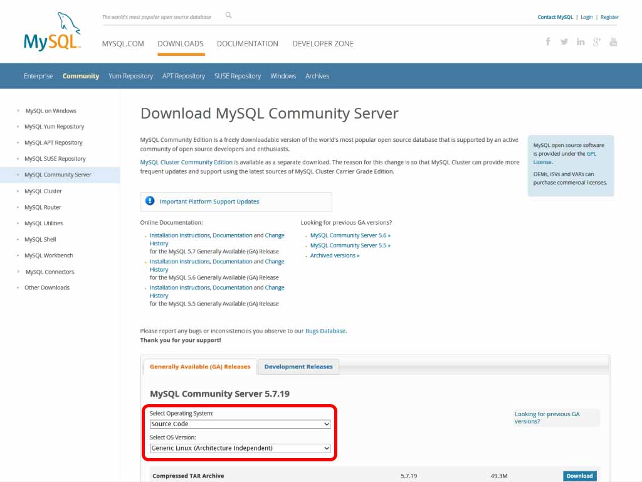Open MySQL Community Server 5.6 link

(x=350, y=235)
